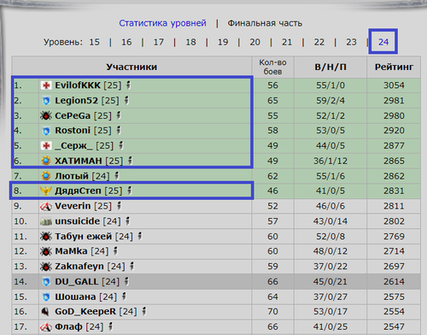
Task: Click the В/Н/П column header
Action: coord(330,67)
